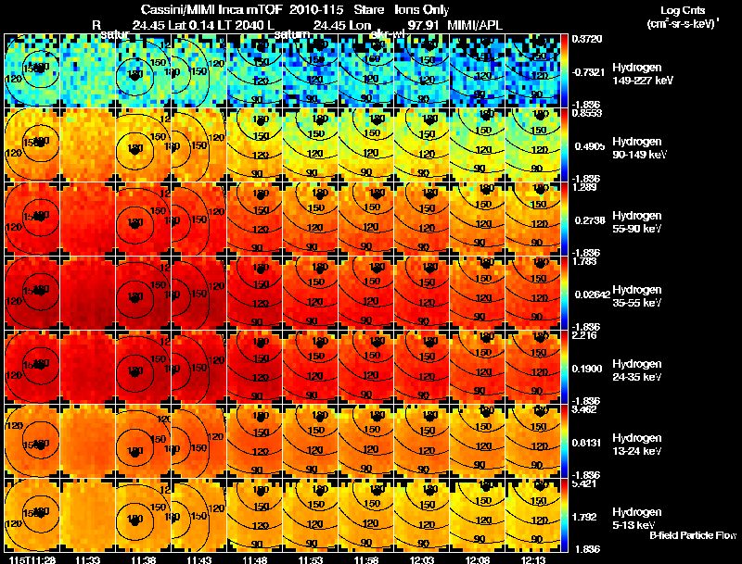Click the '11:43' time axis label
Screen dimensions: 742x564
click(x=198, y=559)
